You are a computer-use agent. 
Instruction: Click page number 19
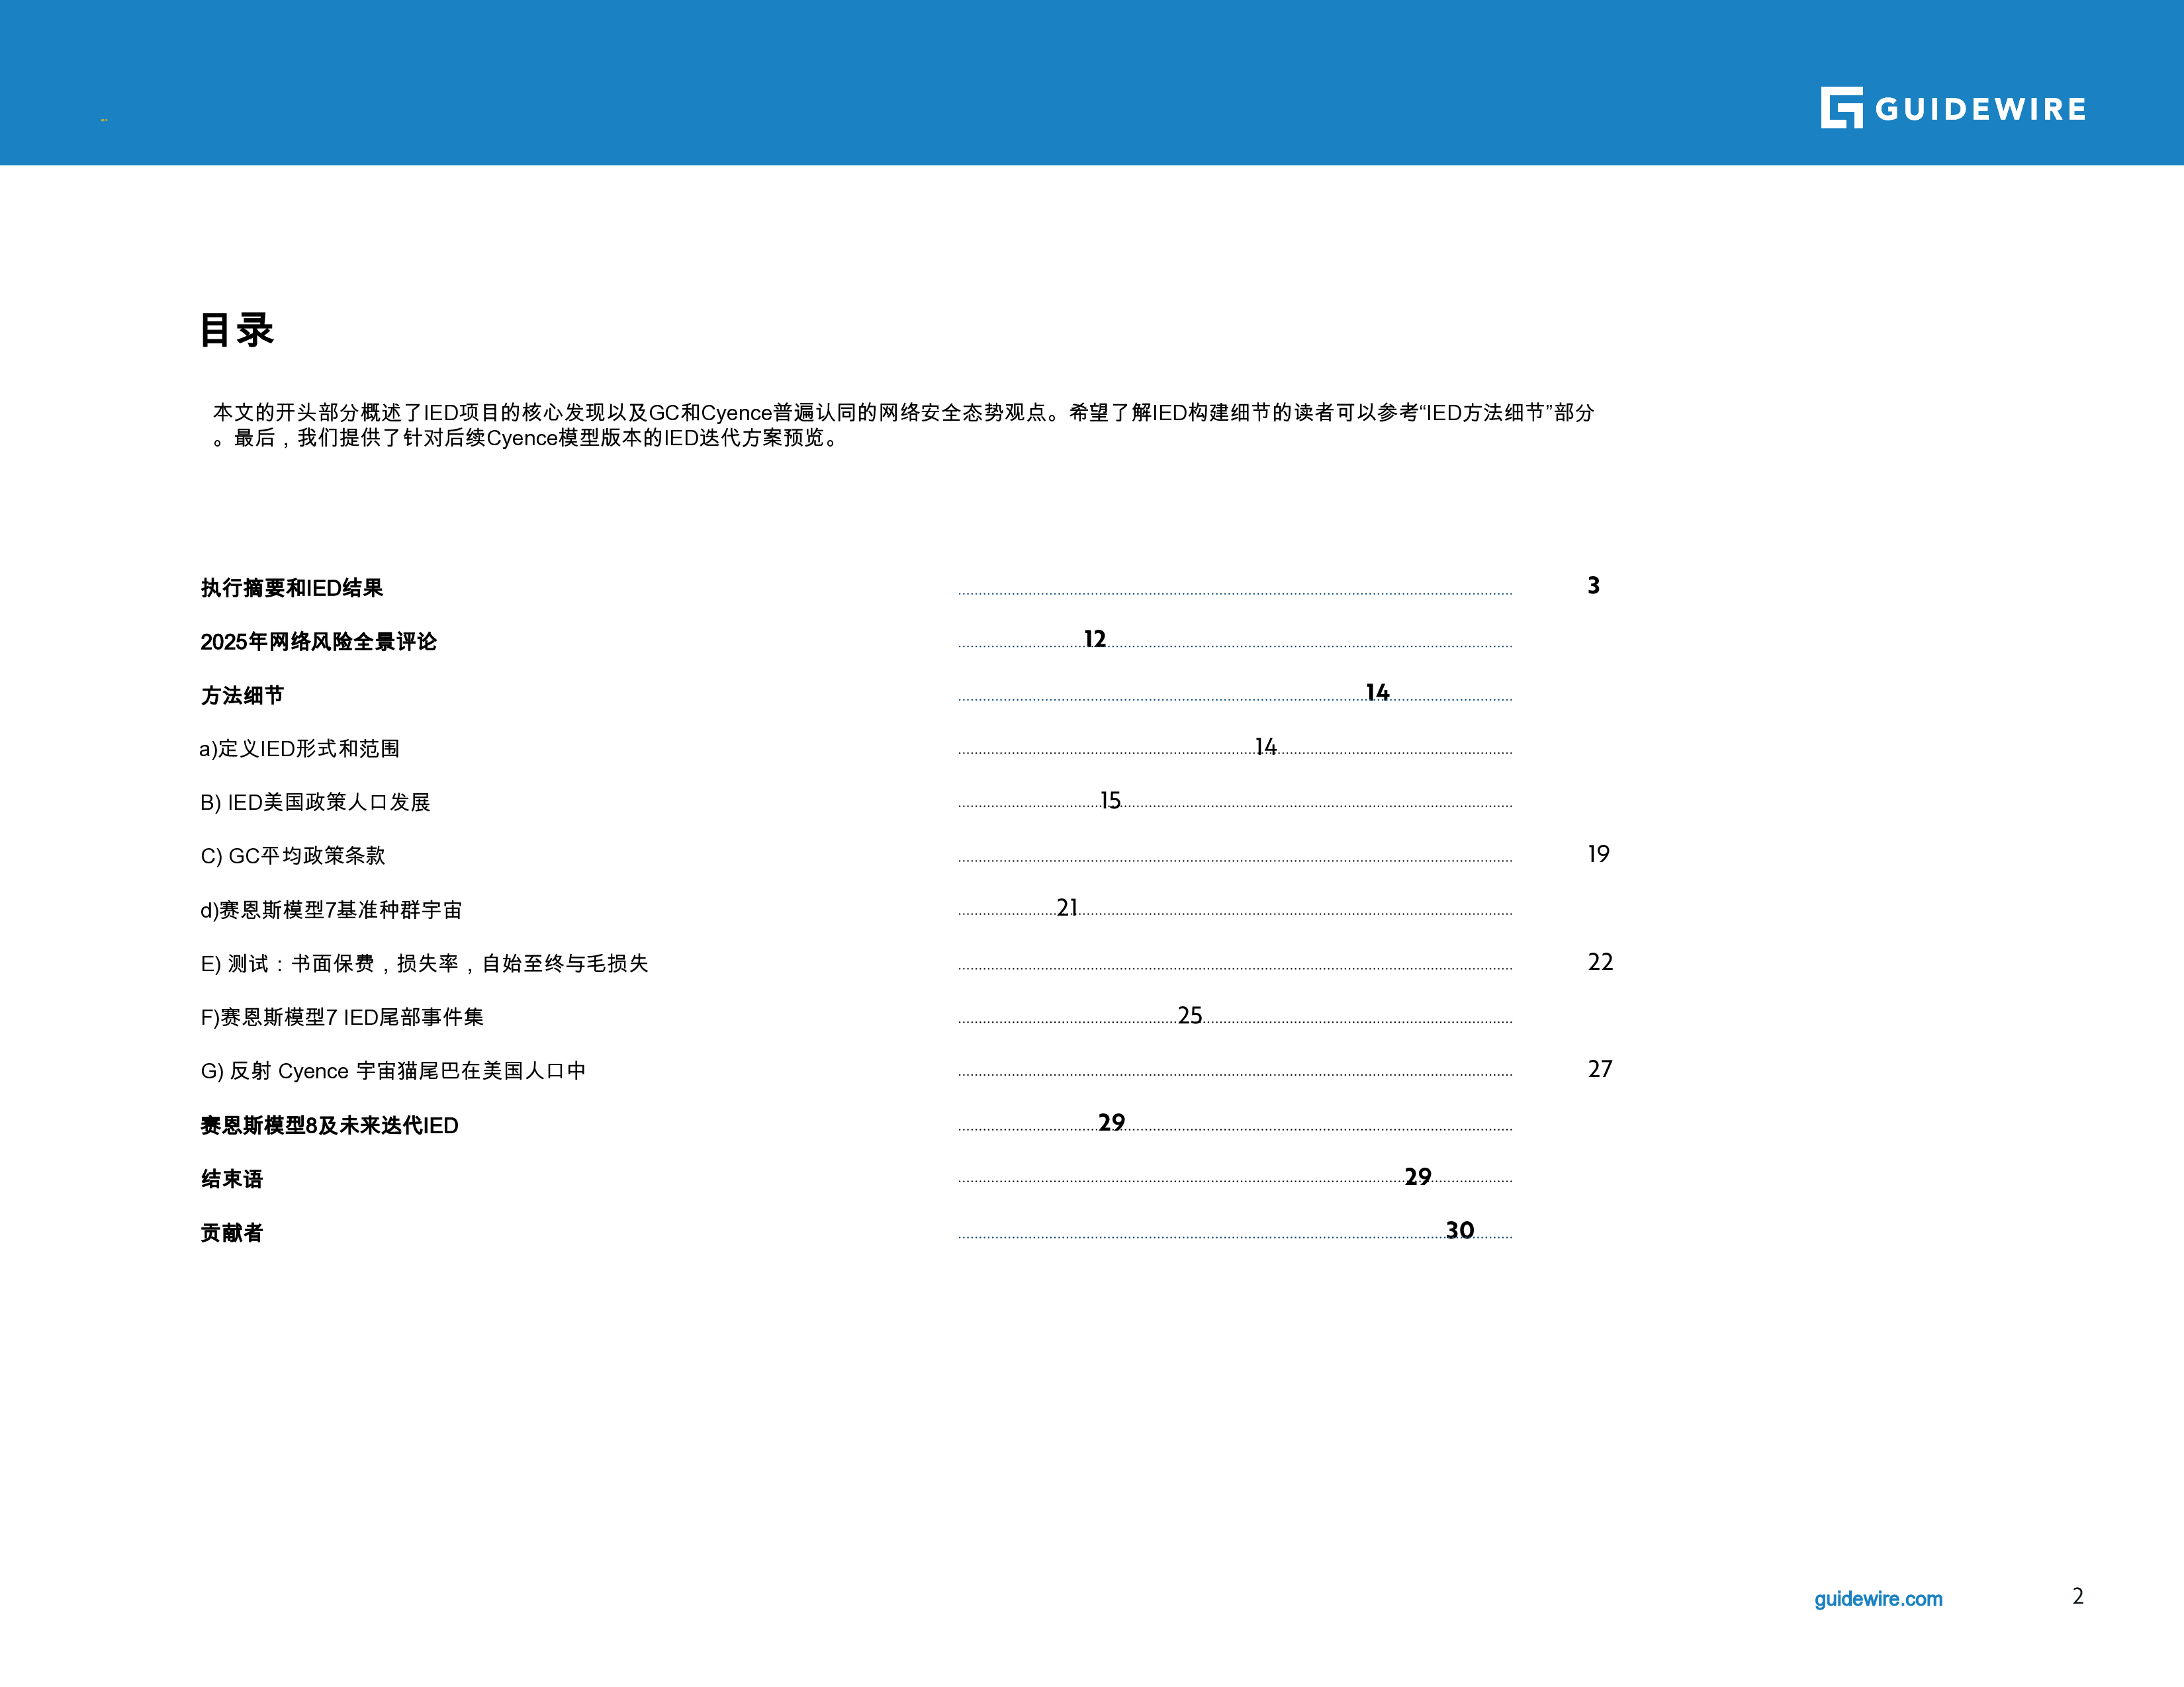[x=1598, y=853]
